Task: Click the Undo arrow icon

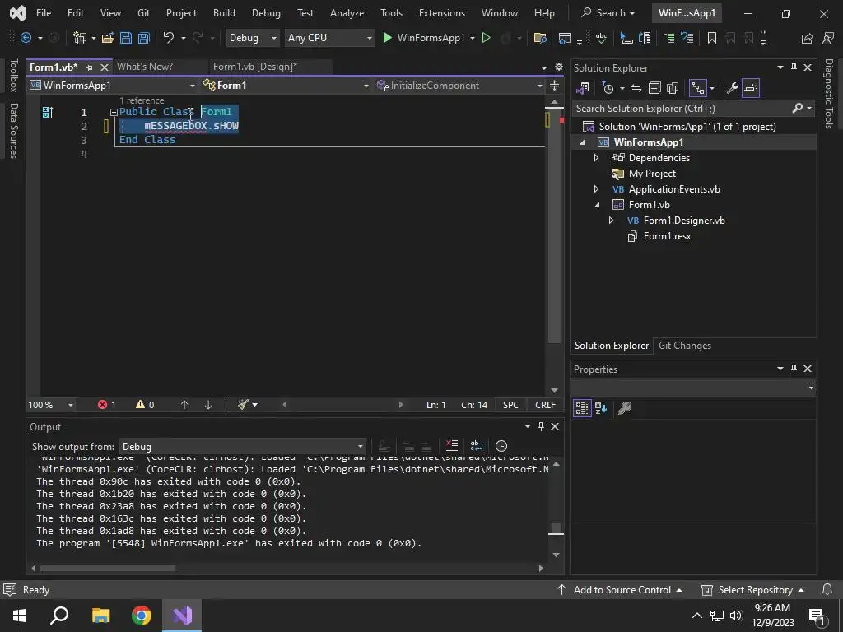Action: (169, 38)
